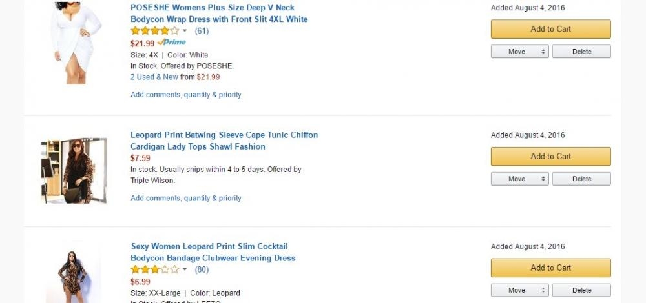Open star rating dropdown for POSESHE dress
The image size is (646, 303).
pyautogui.click(x=185, y=31)
